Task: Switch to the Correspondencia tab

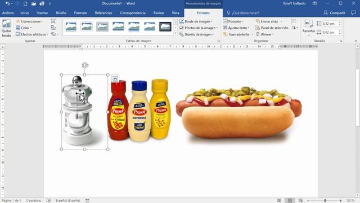Action: 133,13
